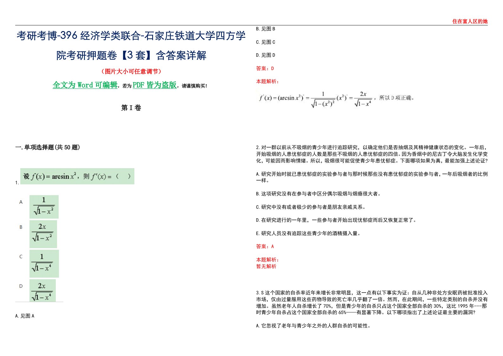Click the green link PDF皆为盗版
This screenshot has height=356, width=503.
(x=155, y=85)
